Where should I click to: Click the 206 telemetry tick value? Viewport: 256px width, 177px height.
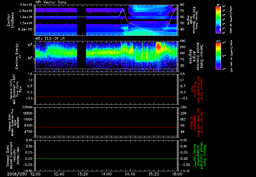pos(183,113)
